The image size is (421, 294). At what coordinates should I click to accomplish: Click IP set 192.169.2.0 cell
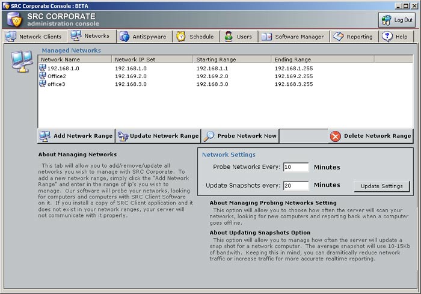[131, 76]
